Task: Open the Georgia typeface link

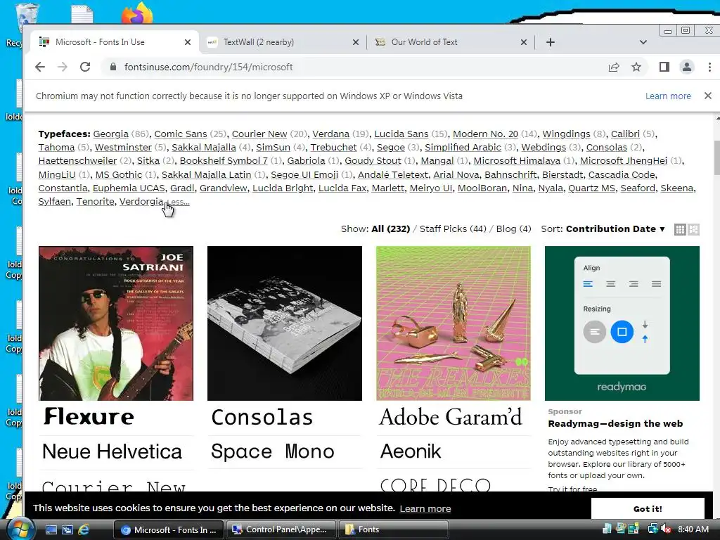Action: (110, 134)
